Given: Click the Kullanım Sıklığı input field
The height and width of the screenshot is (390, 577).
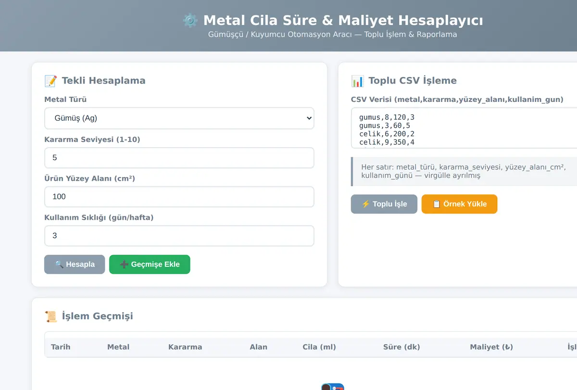Looking at the screenshot, I should pyautogui.click(x=179, y=236).
